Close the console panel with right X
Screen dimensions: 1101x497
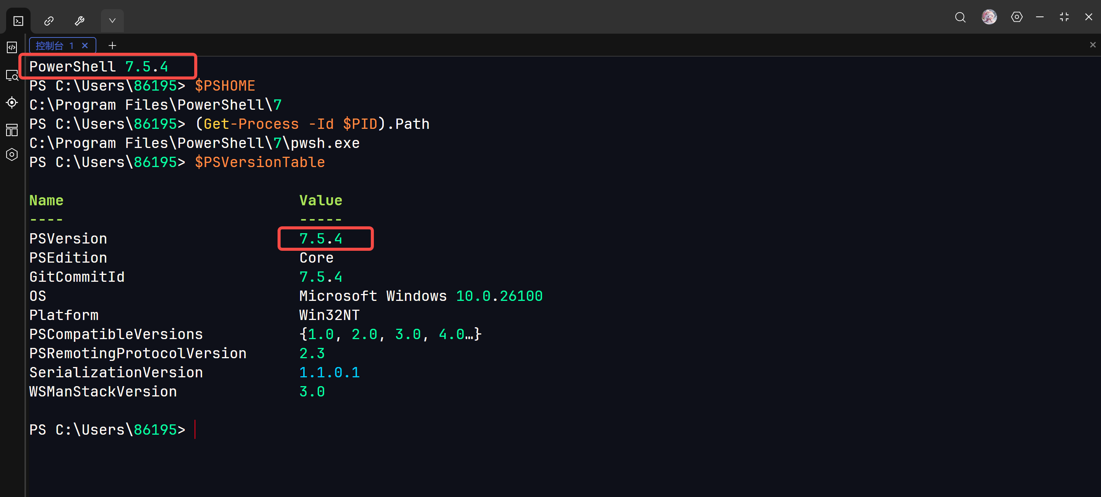tap(1093, 45)
